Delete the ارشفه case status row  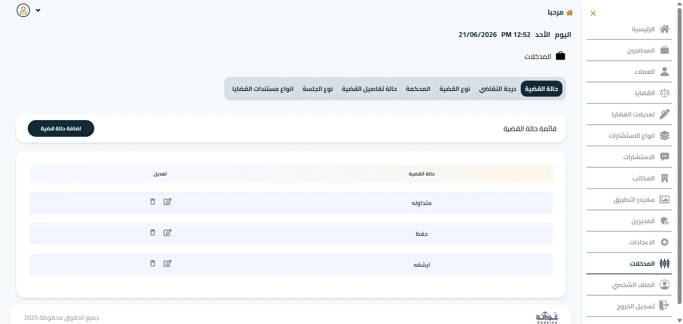[153, 264]
